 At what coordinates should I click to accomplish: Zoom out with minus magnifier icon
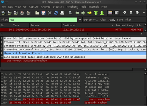tap(131, 13)
